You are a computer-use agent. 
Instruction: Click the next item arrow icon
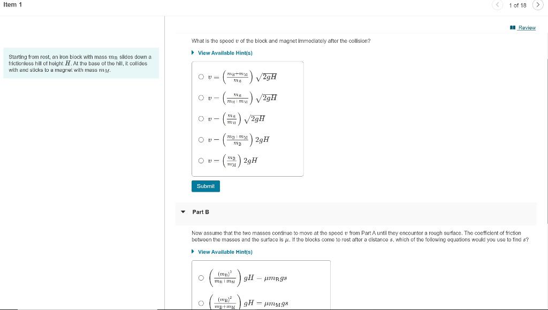point(538,4)
